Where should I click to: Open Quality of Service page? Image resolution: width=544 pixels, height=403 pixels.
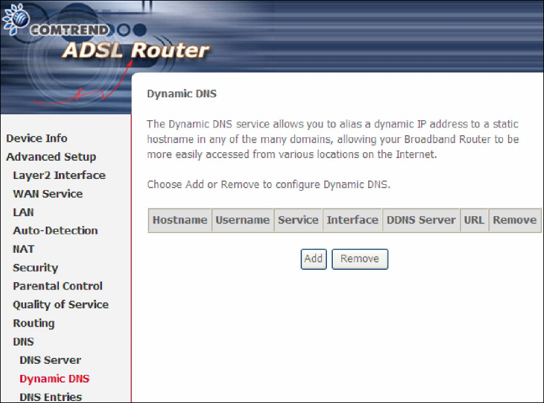tap(61, 304)
